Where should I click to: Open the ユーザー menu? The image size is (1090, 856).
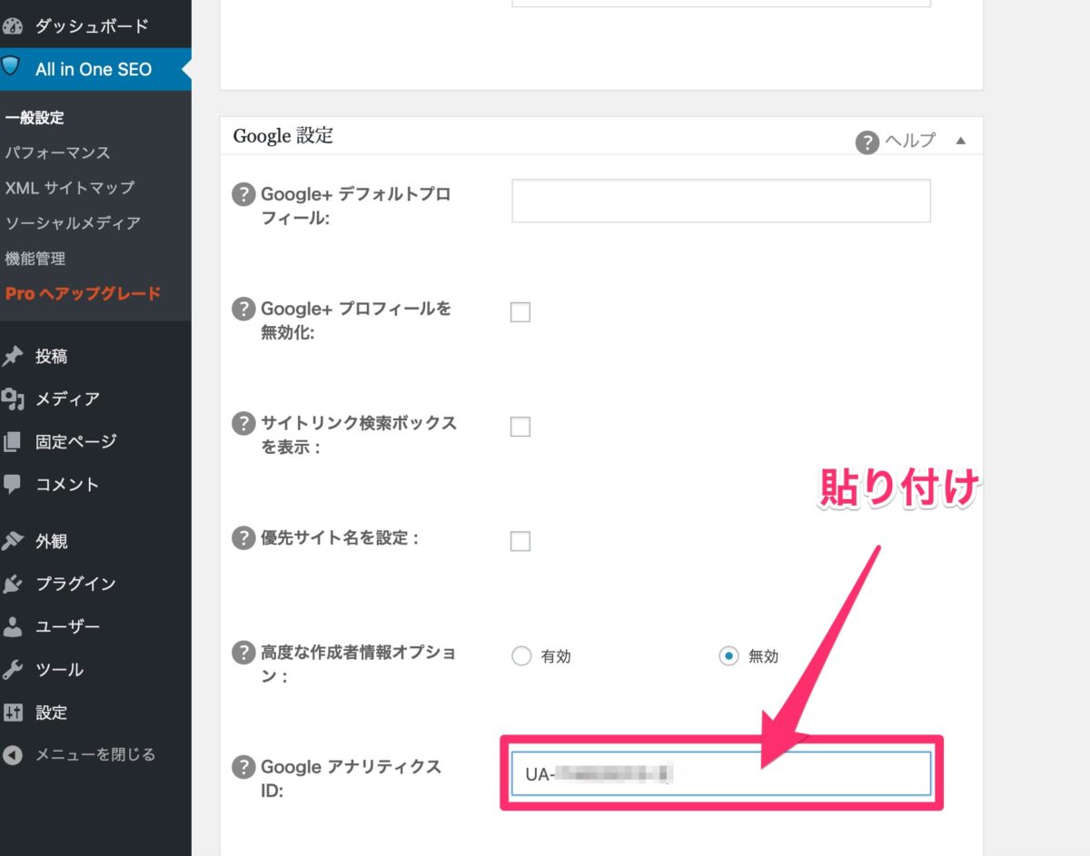click(67, 626)
